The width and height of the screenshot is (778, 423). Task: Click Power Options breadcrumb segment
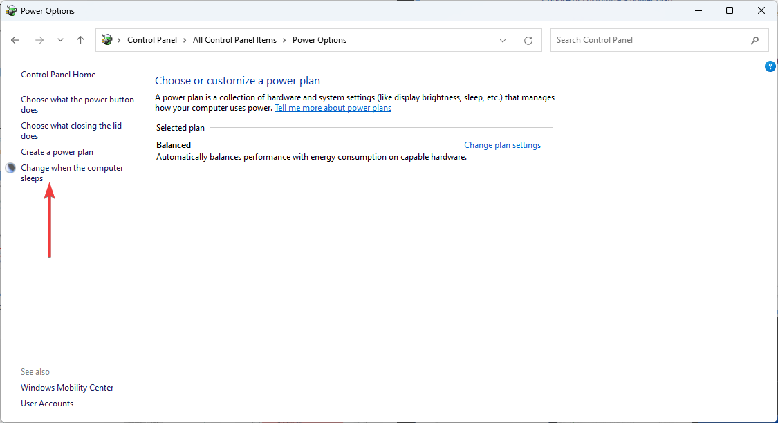click(x=319, y=40)
